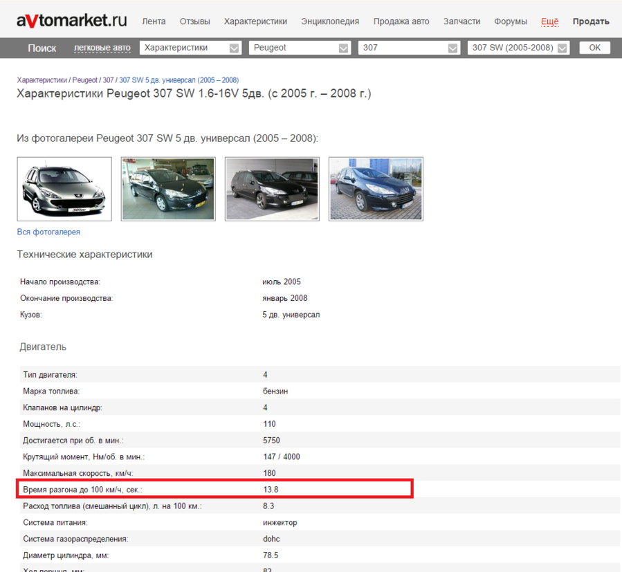Image resolution: width=622 pixels, height=572 pixels.
Task: Click the Продать link
Action: [591, 21]
